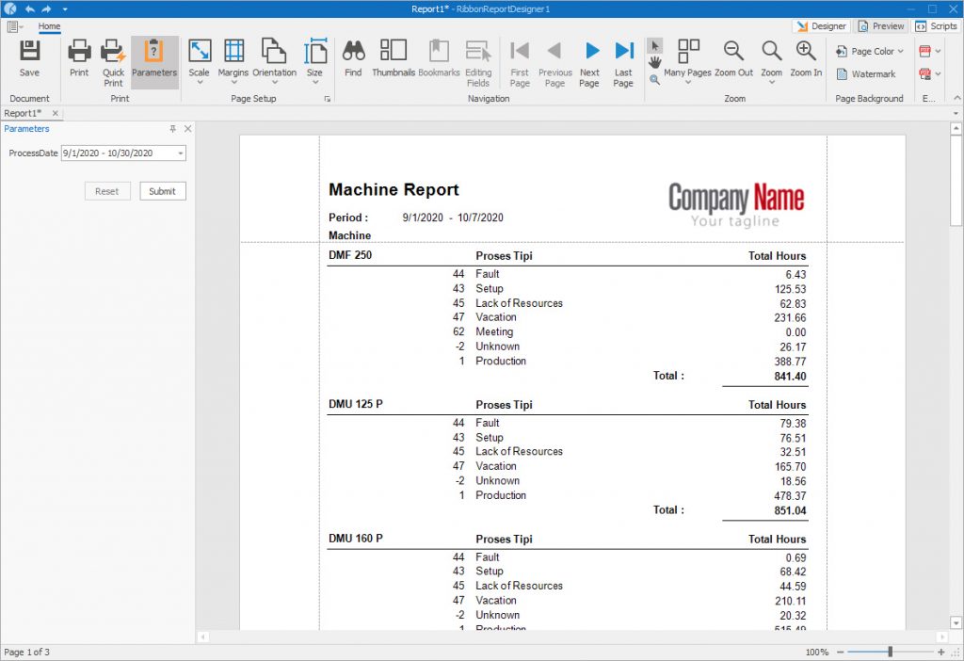The width and height of the screenshot is (964, 661).
Task: Open the Scale dropdown
Action: click(200, 82)
